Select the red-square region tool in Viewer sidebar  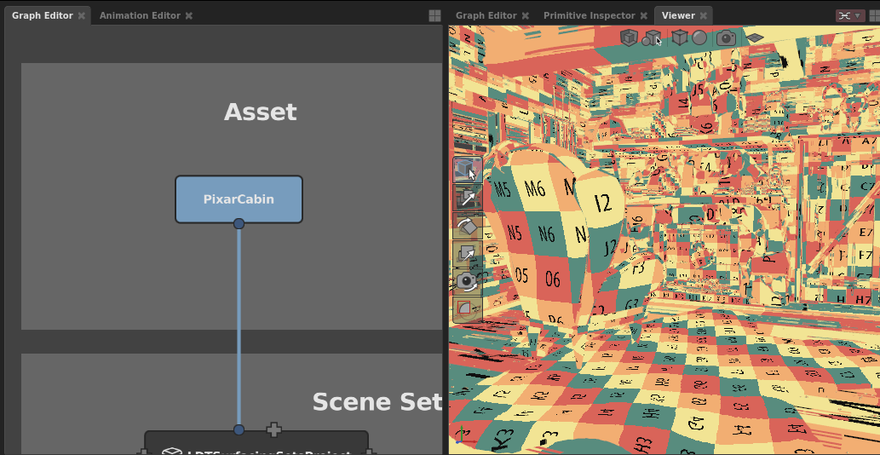coord(467,308)
